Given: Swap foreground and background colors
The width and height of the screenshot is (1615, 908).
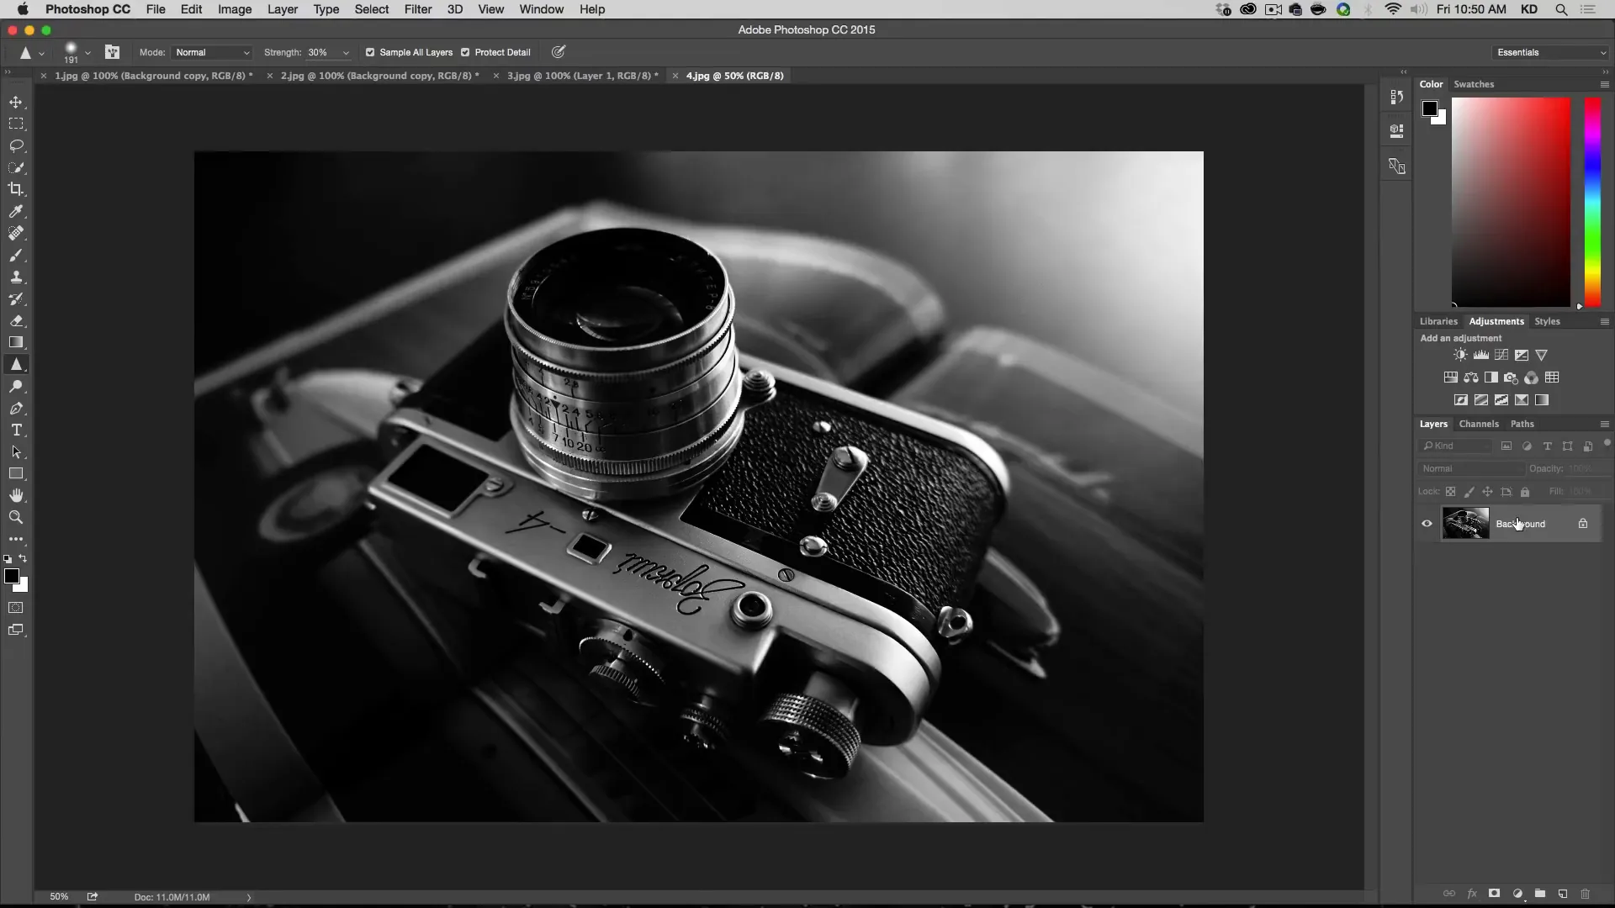Looking at the screenshot, I should [x=24, y=558].
